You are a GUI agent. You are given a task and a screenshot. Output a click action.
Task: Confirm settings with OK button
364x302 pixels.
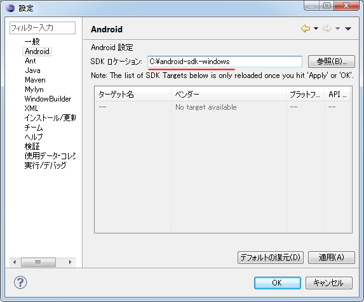(278, 283)
